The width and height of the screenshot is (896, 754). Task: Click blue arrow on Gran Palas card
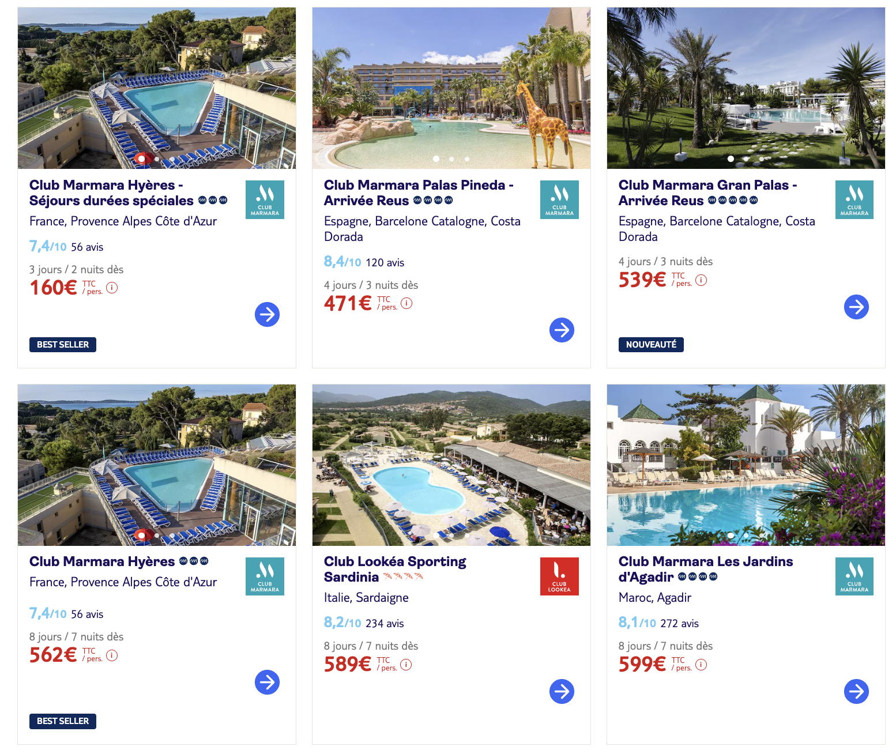856,307
